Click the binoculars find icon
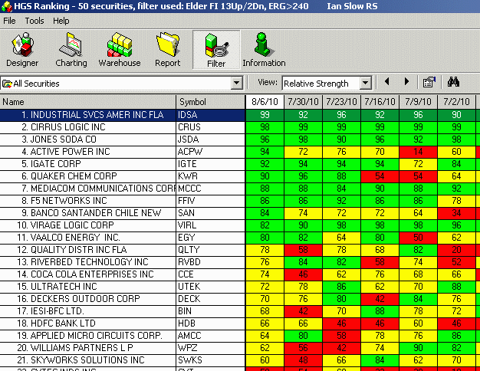The width and height of the screenshot is (480, 371). pyautogui.click(x=453, y=82)
